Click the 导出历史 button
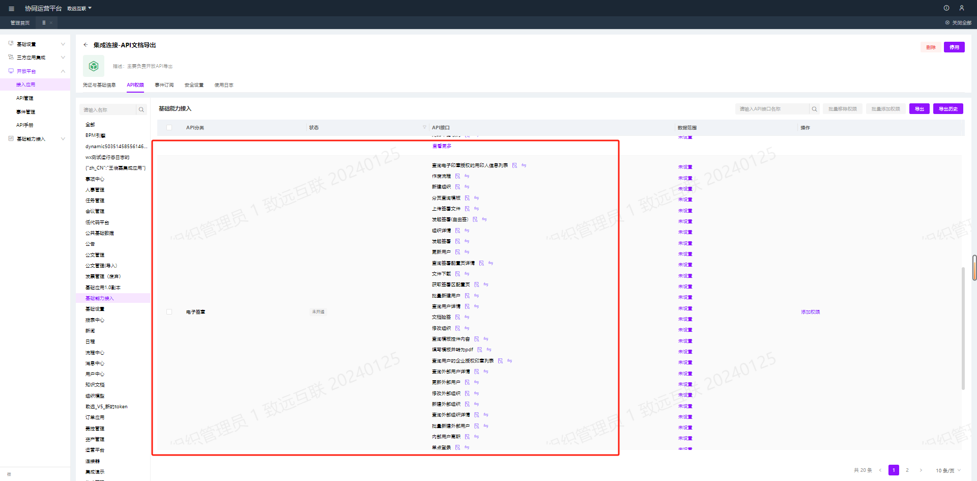The width and height of the screenshot is (977, 481). click(947, 109)
